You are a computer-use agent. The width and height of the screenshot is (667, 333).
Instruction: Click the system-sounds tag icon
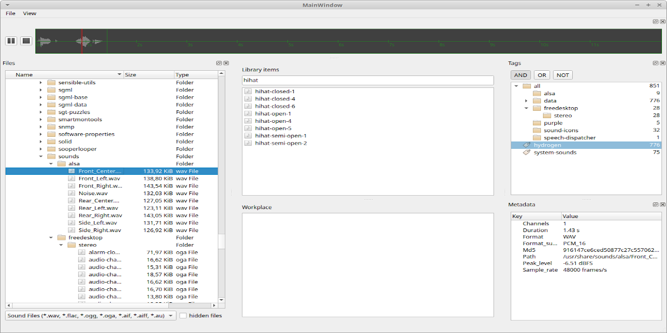pyautogui.click(x=526, y=152)
